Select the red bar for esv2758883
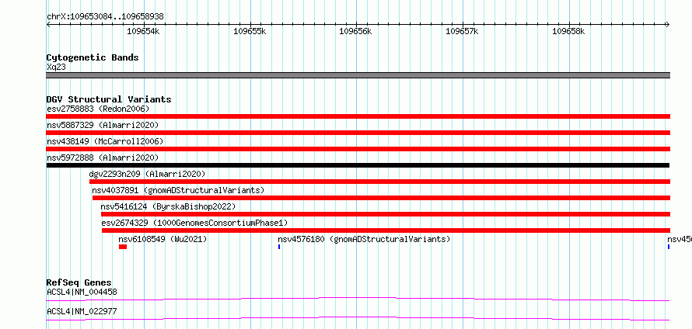Screen dimensions: 692x329 coord(358,116)
